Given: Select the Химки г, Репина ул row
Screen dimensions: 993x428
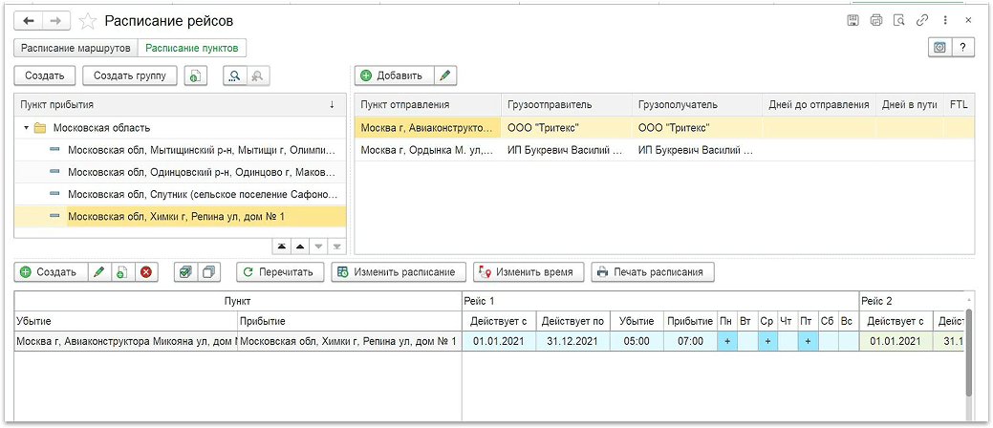Looking at the screenshot, I should coord(180,217).
